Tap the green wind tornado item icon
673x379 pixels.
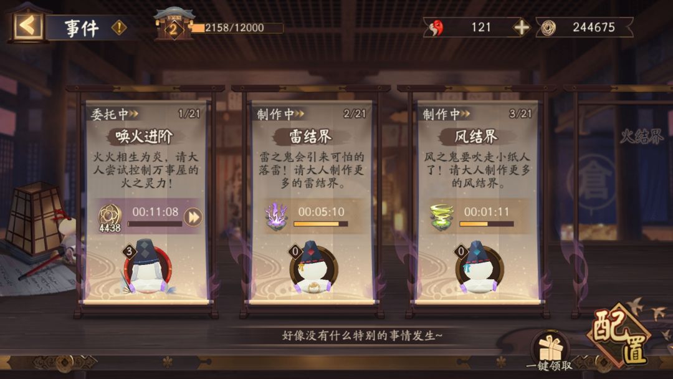442,217
